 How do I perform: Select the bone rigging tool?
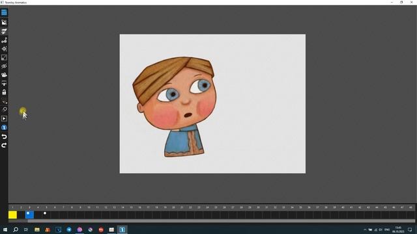click(x=4, y=40)
